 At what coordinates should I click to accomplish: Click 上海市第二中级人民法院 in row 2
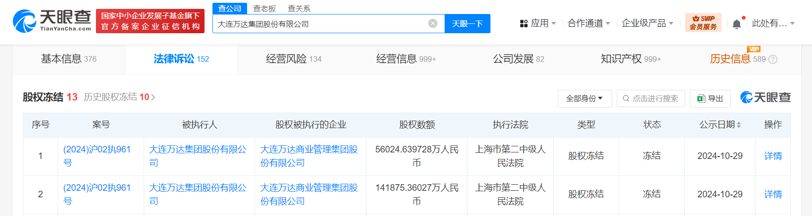[510, 194]
